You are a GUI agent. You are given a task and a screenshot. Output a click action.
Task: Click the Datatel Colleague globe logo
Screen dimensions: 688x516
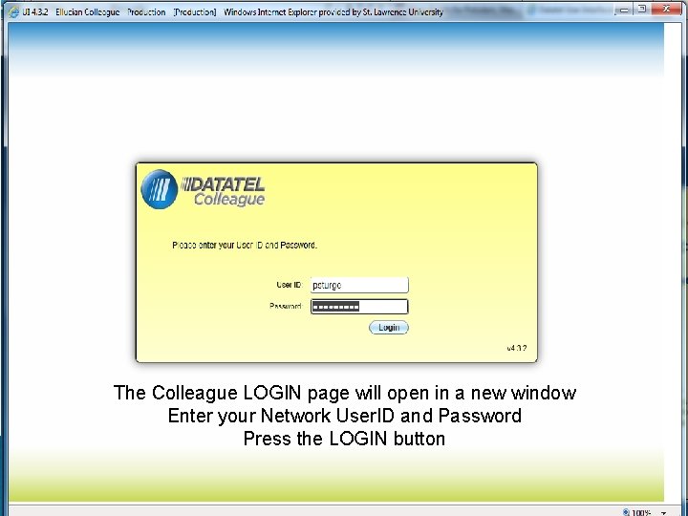point(160,189)
